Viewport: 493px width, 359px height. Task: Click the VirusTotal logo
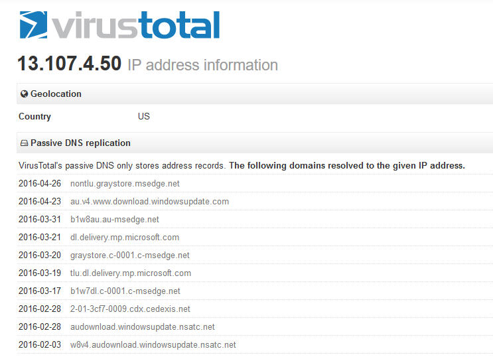[119, 25]
